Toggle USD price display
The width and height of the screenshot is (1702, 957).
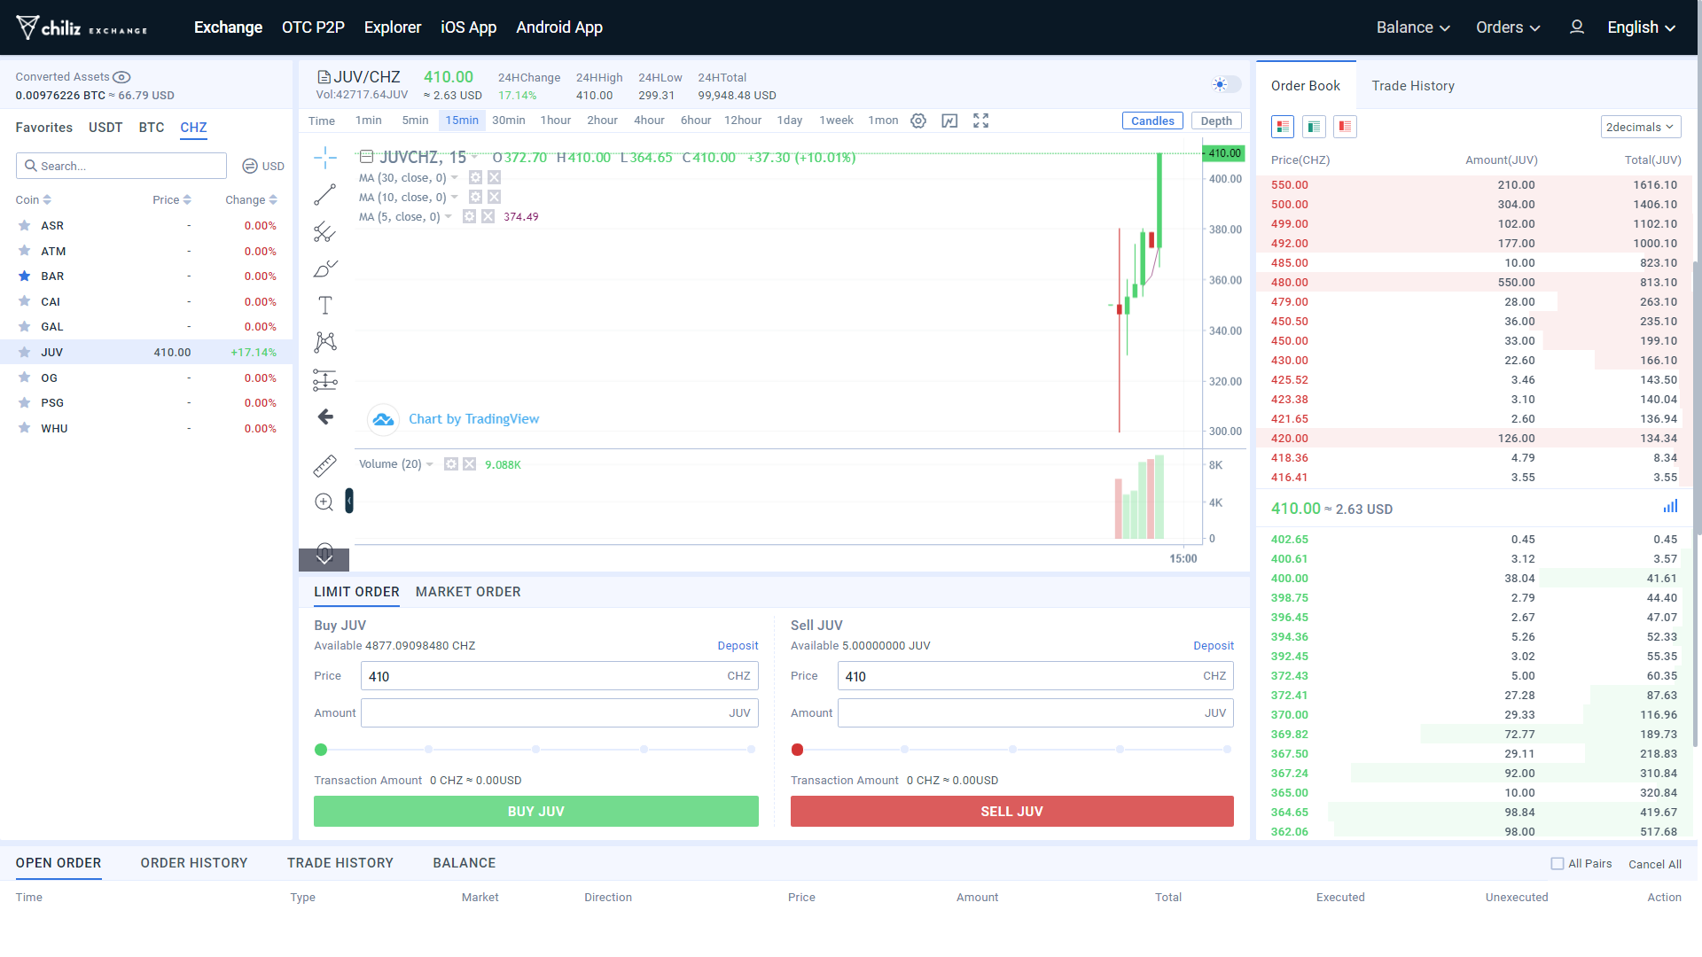[263, 166]
